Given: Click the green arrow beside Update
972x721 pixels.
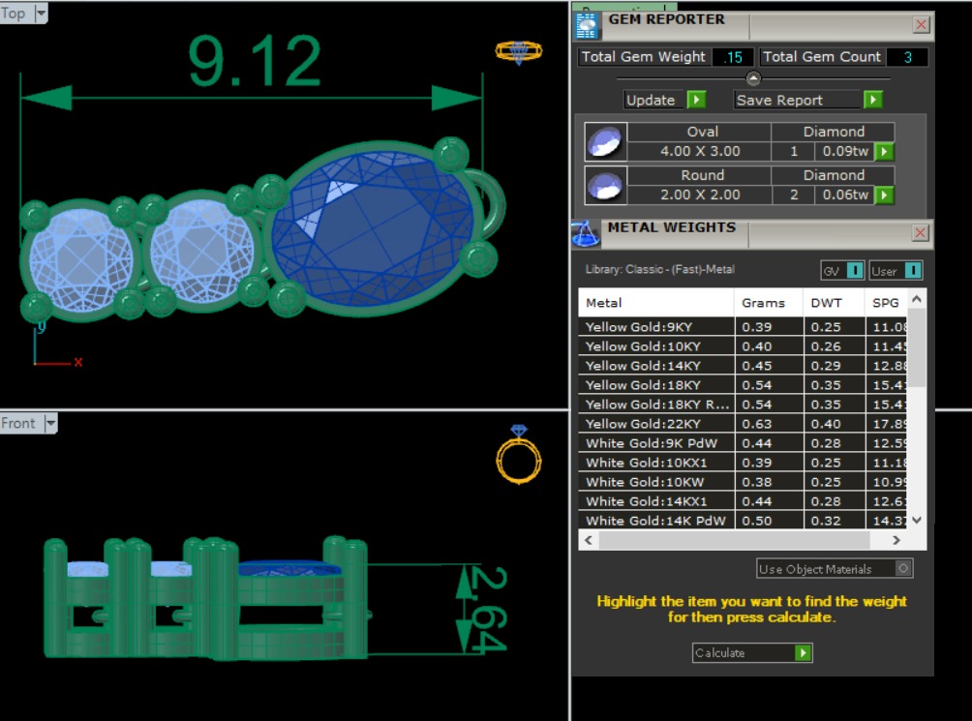Looking at the screenshot, I should coord(696,100).
